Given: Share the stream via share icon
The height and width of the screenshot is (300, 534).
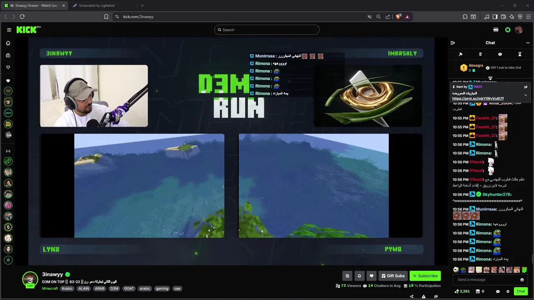Looking at the screenshot, I should tap(412, 297).
